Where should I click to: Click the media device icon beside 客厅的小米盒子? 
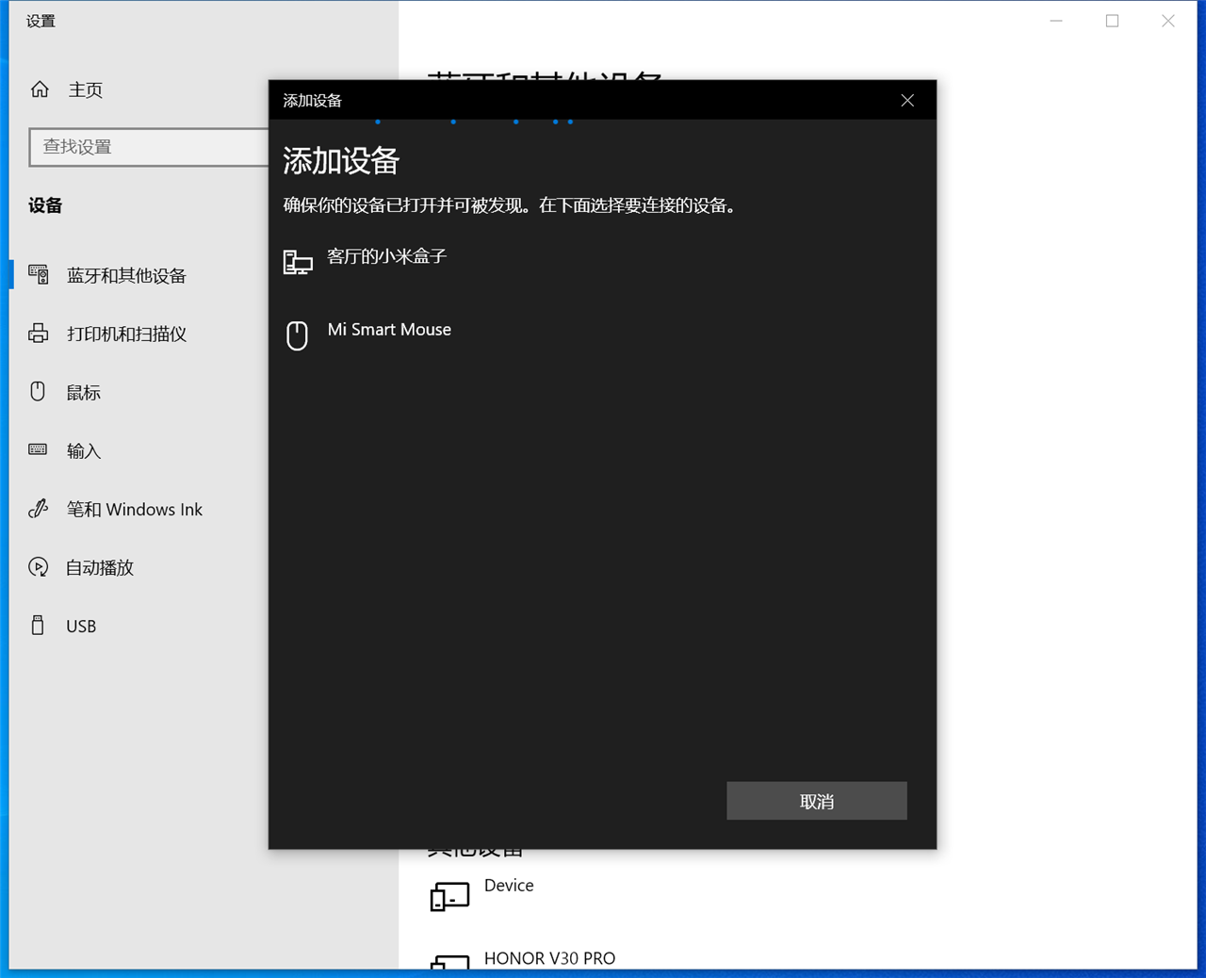point(298,262)
